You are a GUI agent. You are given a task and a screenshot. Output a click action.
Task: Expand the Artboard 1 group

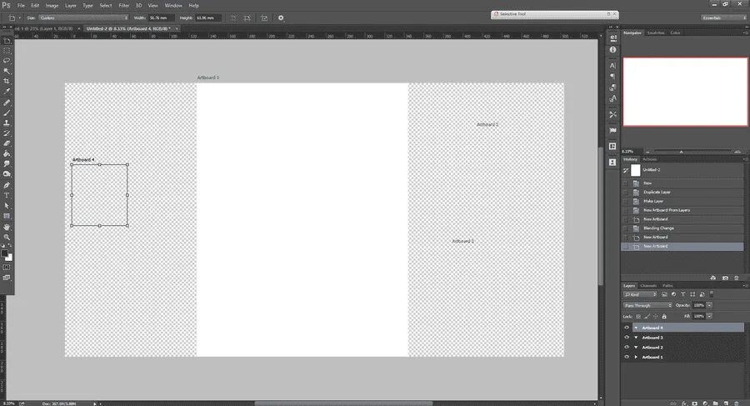pos(636,357)
